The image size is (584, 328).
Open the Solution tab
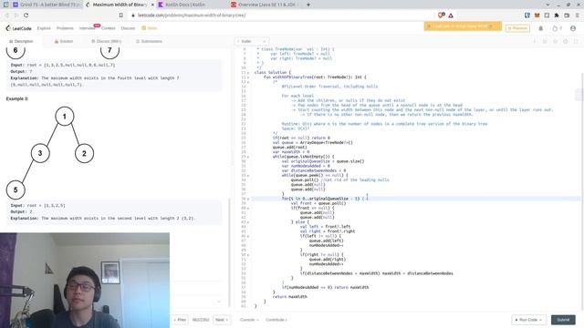click(x=63, y=41)
